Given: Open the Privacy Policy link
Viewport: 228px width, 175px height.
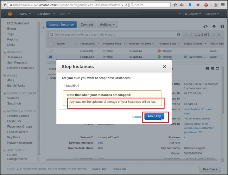Looking at the screenshot, I should coord(99,169).
